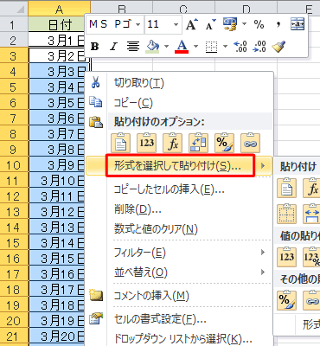Expand 並べ替え submenu arrow
Viewport: 320px width, 346px height.
263,272
